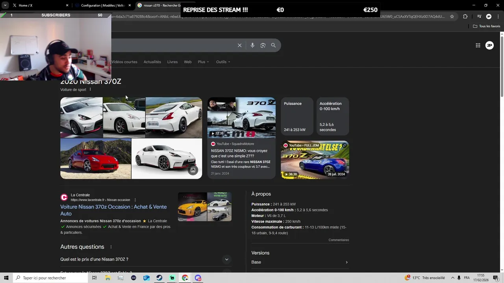Select the Livres search filter

pyautogui.click(x=172, y=62)
